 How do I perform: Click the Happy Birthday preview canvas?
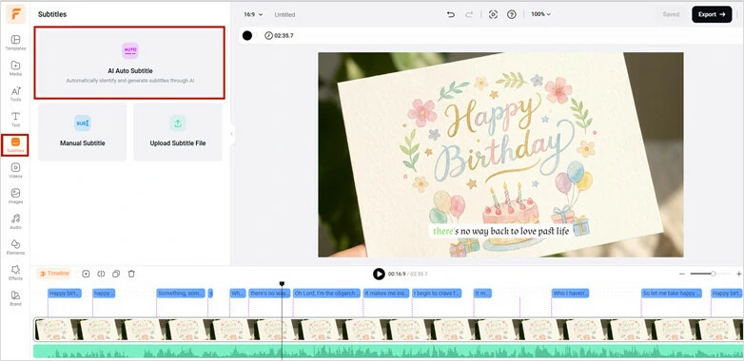pyautogui.click(x=500, y=155)
